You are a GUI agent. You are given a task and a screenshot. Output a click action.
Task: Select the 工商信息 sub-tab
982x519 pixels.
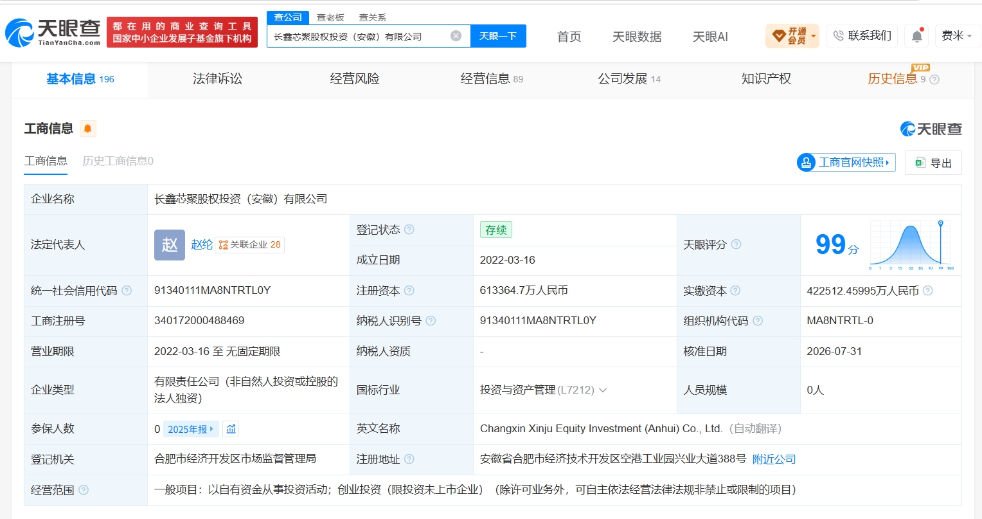pyautogui.click(x=46, y=161)
